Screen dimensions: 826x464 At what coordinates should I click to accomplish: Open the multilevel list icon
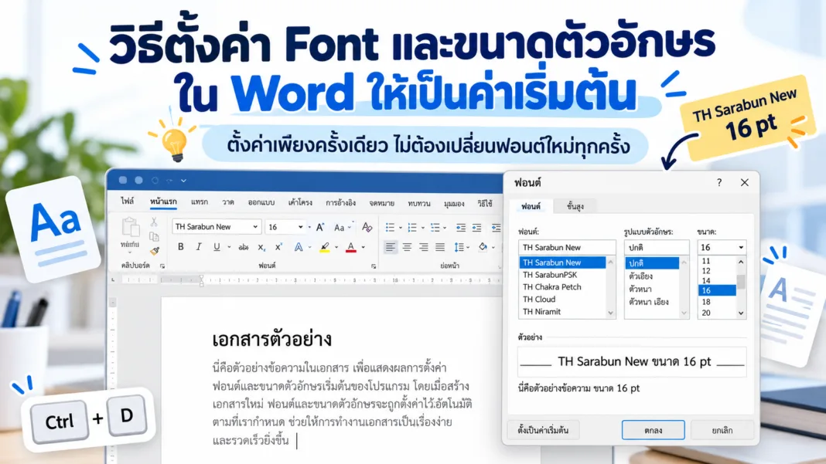[x=435, y=227]
